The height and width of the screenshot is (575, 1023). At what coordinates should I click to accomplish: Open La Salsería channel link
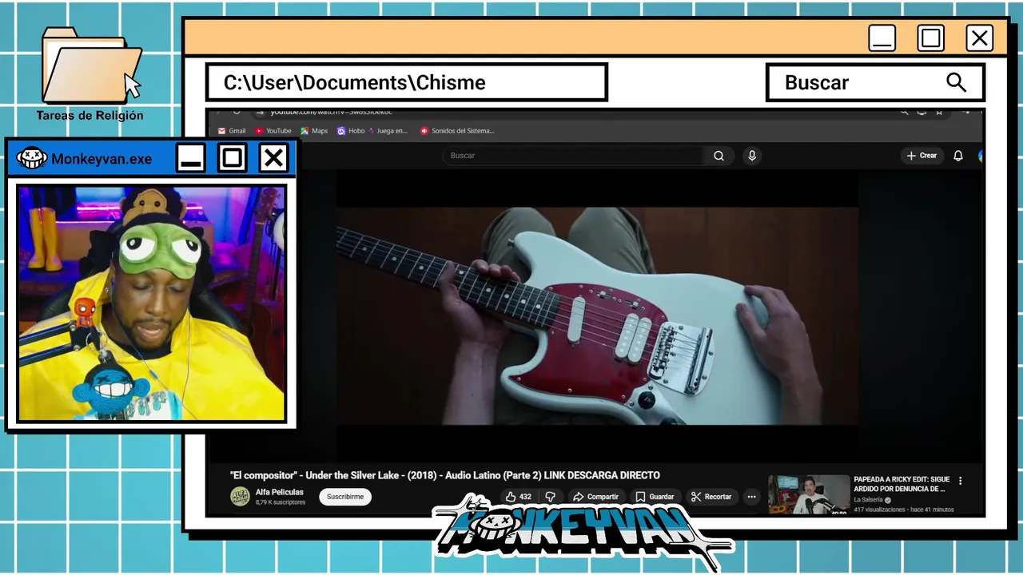click(868, 500)
